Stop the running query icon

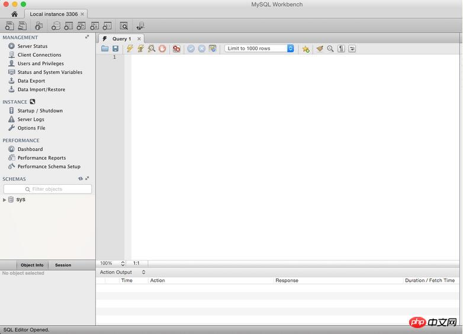click(x=162, y=49)
